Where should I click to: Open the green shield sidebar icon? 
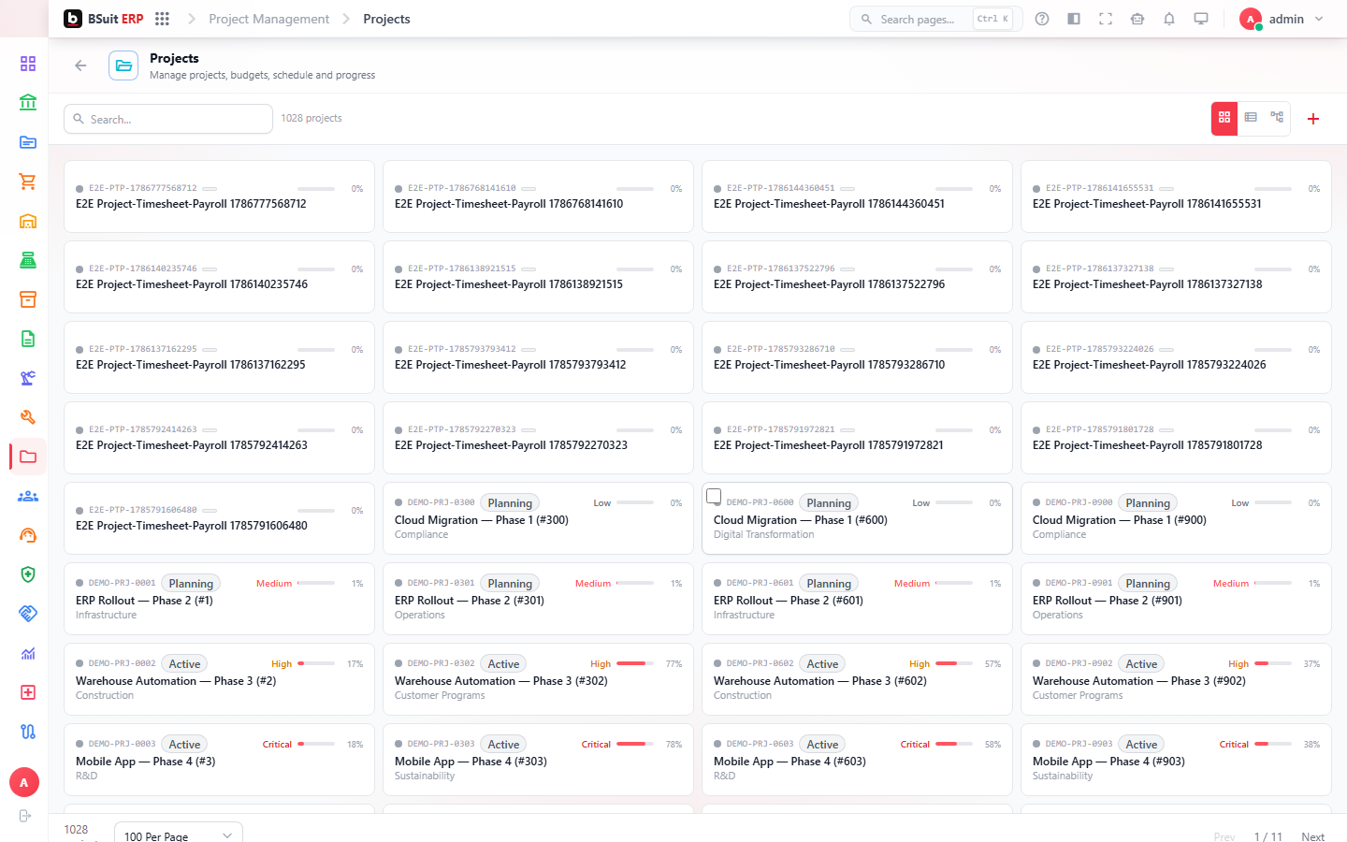(x=28, y=574)
